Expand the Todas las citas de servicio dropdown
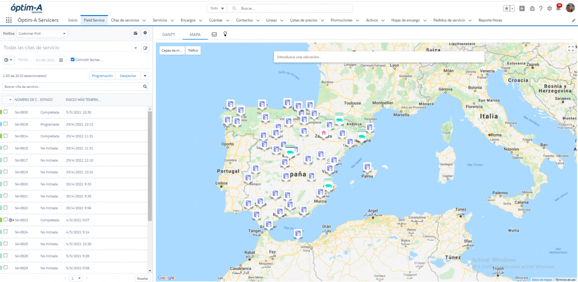This screenshot has height=282, width=578. [136, 48]
